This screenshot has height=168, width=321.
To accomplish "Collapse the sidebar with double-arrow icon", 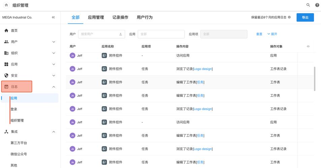I will click(x=53, y=17).
